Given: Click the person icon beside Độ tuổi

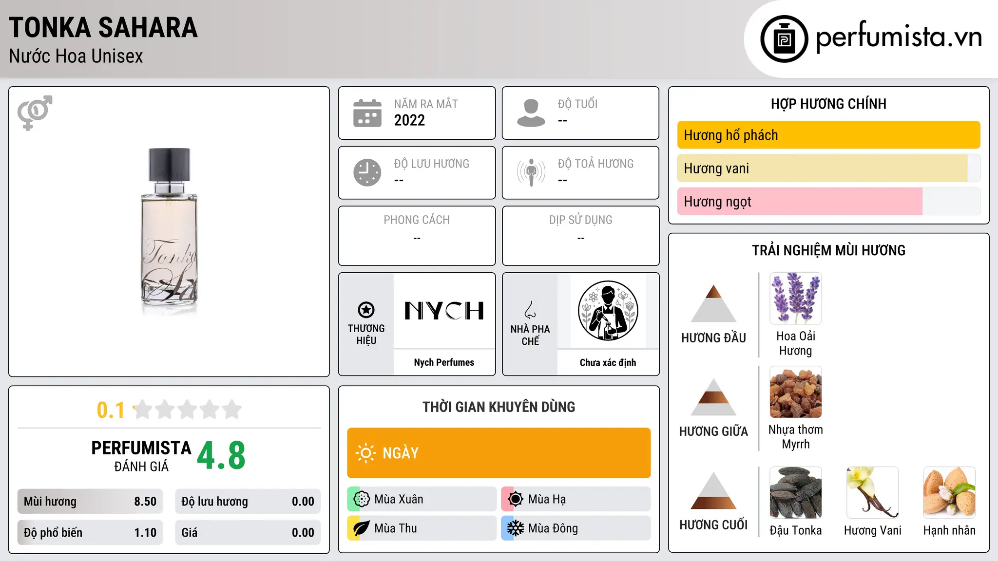Looking at the screenshot, I should [531, 113].
